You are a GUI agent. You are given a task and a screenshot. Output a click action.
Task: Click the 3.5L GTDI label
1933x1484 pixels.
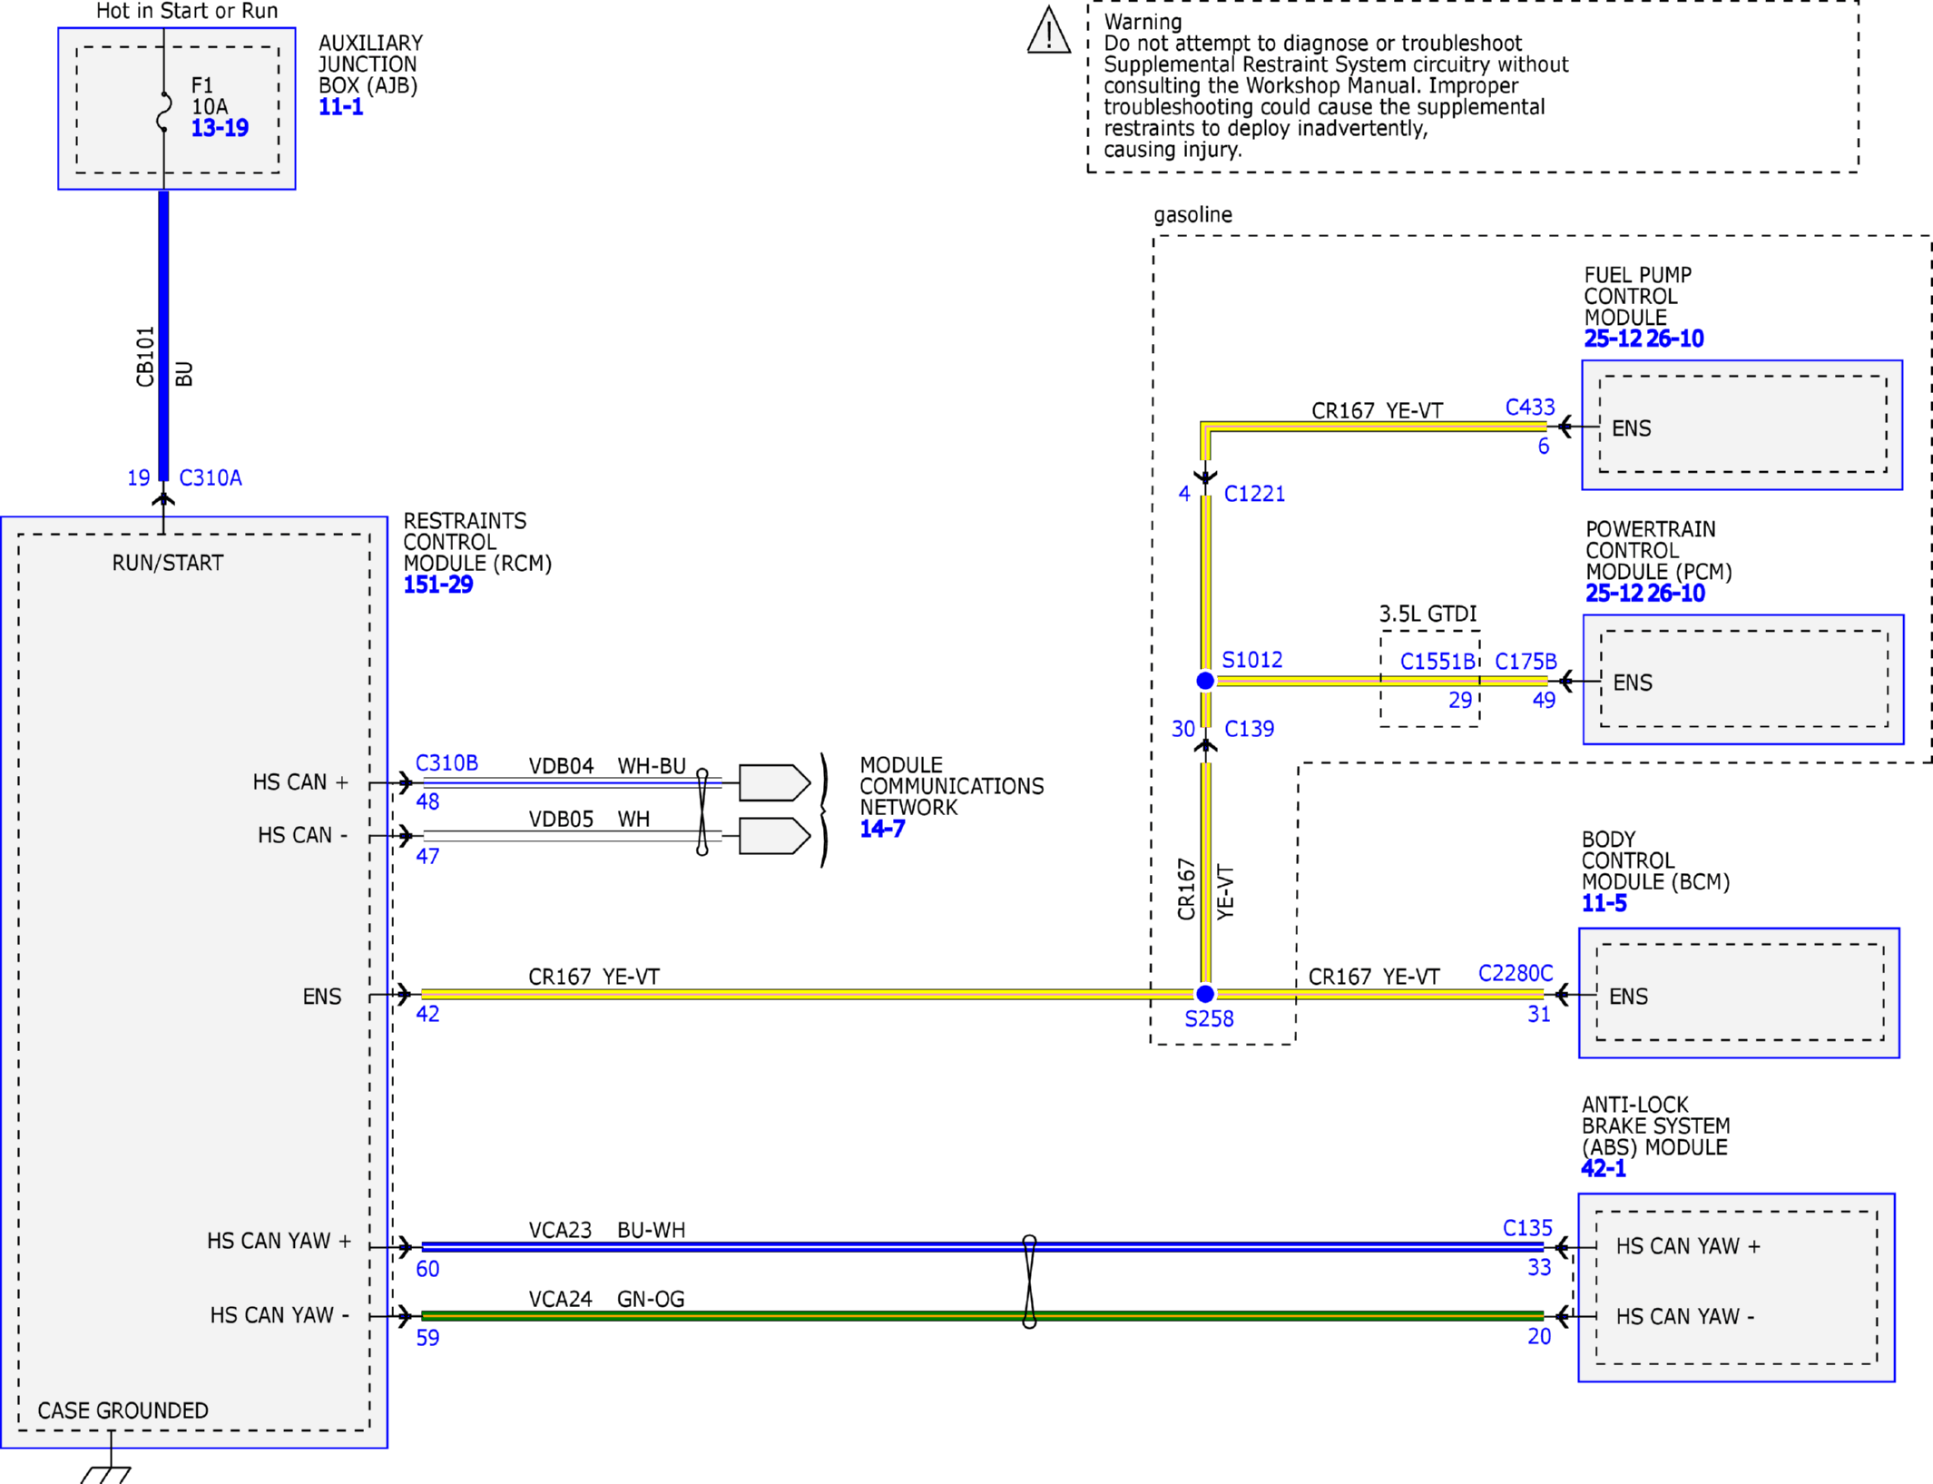pos(1428,614)
